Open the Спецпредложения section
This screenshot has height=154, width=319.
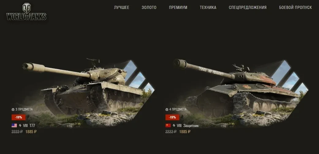coord(248,7)
